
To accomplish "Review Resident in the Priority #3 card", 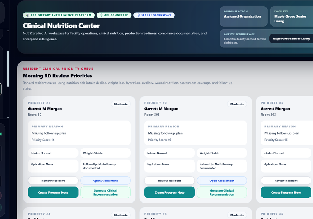I will coord(286,181).
